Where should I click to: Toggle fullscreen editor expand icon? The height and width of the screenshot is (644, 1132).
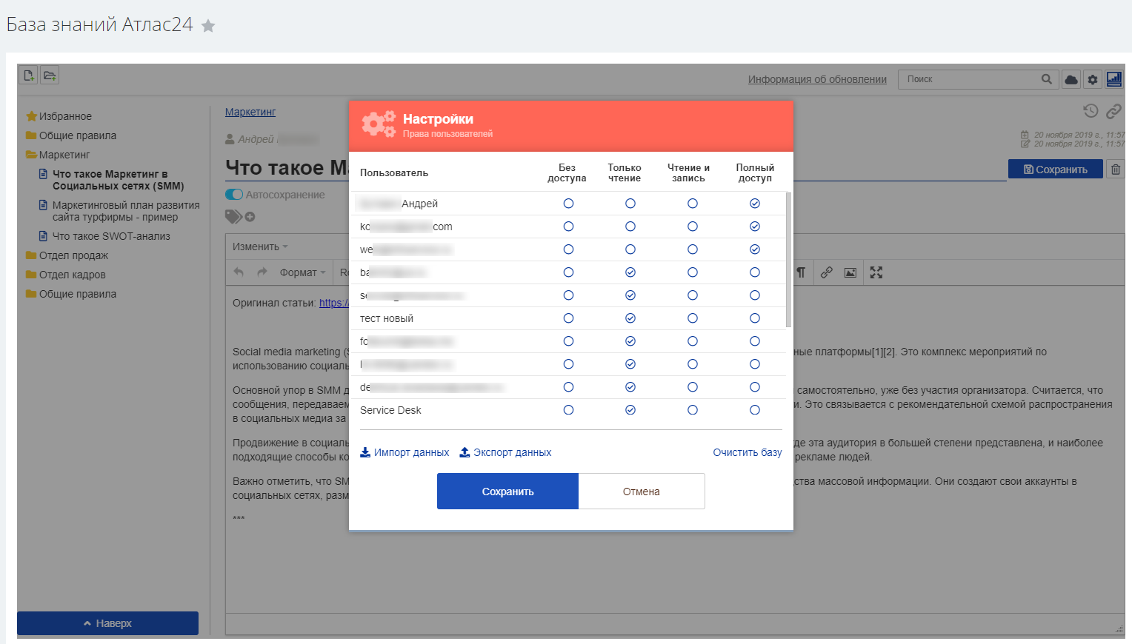coord(876,272)
